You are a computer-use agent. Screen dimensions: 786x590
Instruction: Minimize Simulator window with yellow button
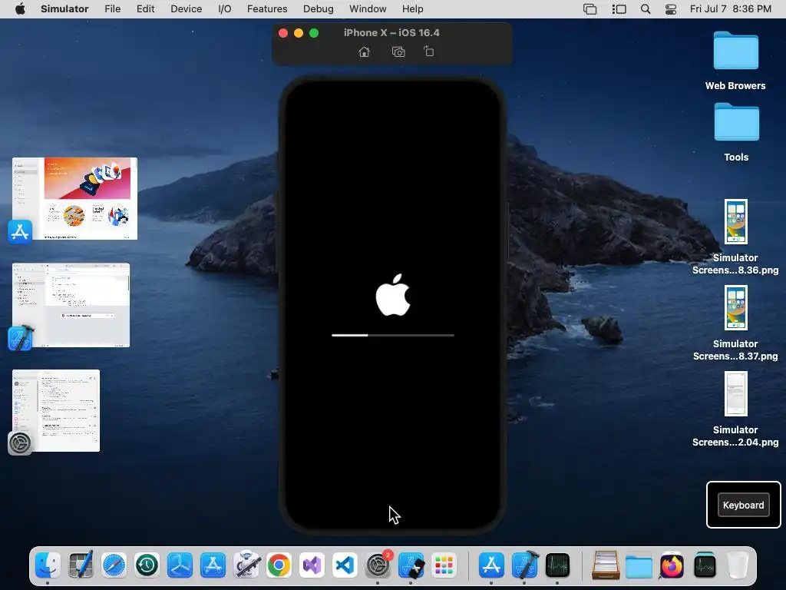299,33
